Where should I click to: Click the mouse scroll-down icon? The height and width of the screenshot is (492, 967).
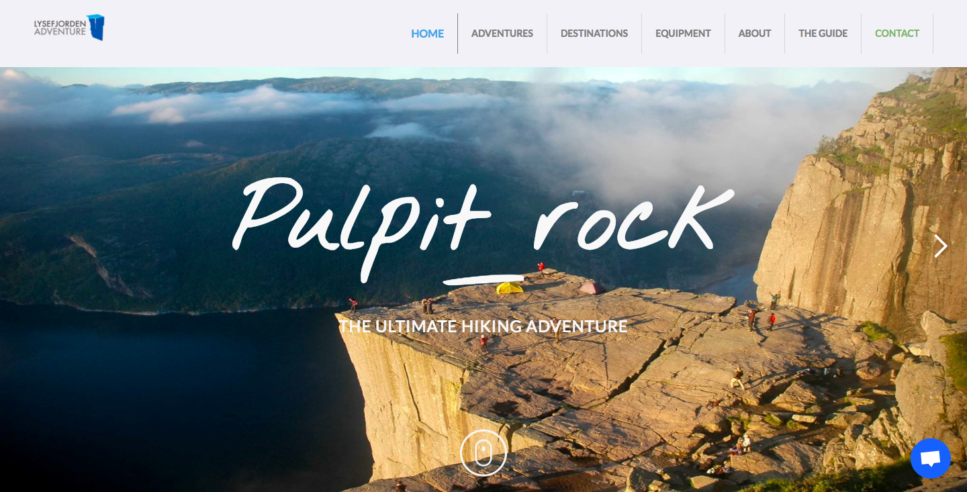483,453
